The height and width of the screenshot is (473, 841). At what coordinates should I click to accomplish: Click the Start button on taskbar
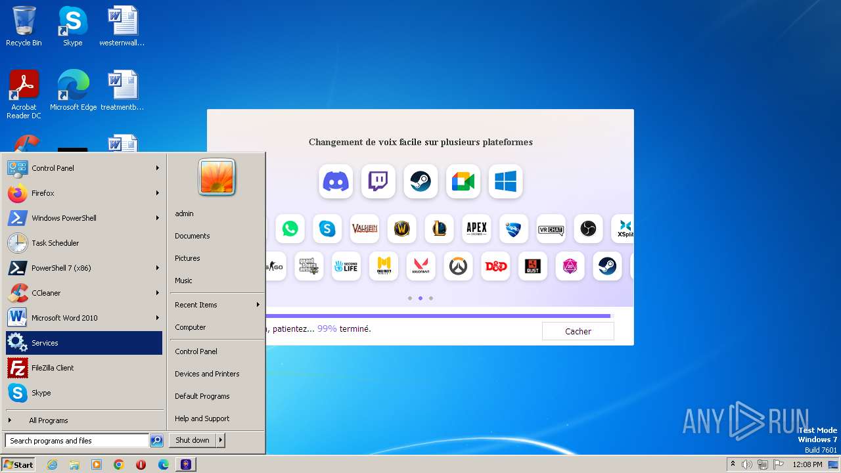[x=18, y=464]
